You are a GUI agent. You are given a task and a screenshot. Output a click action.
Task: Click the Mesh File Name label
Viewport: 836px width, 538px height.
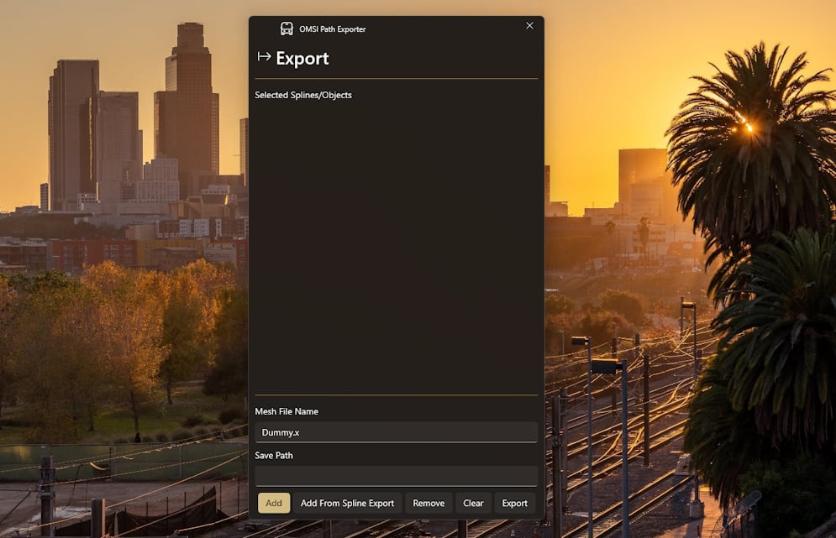[287, 411]
